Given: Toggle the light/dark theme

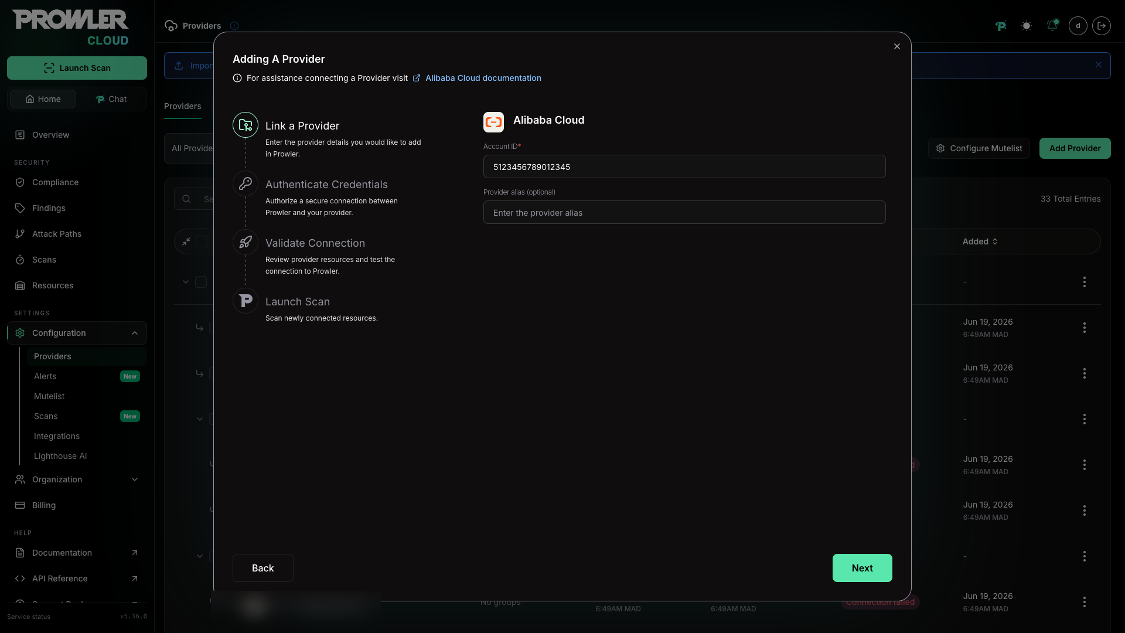Looking at the screenshot, I should click(x=1027, y=26).
